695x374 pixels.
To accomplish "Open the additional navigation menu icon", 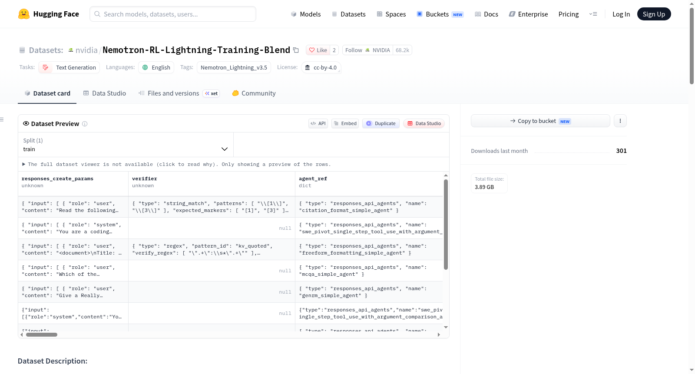I will point(593,14).
